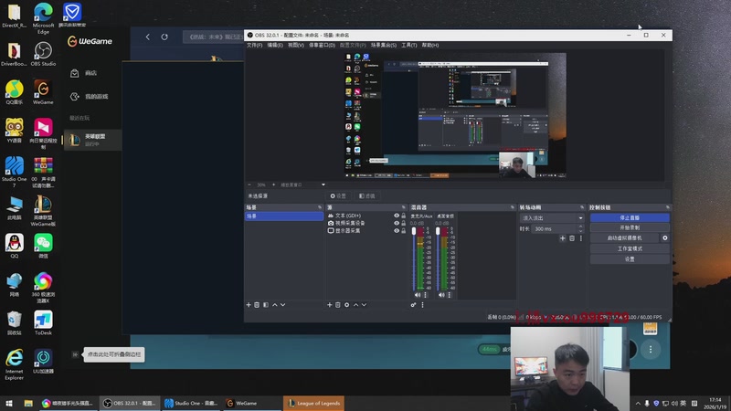Click the 停止直播 stop streaming button

coord(630,217)
